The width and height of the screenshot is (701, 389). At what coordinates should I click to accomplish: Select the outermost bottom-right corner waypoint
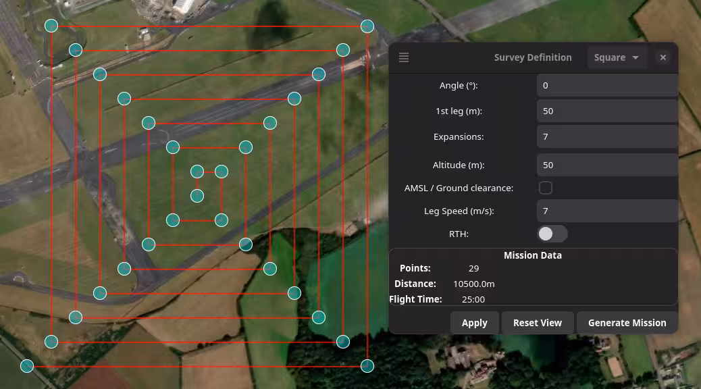[x=367, y=366]
